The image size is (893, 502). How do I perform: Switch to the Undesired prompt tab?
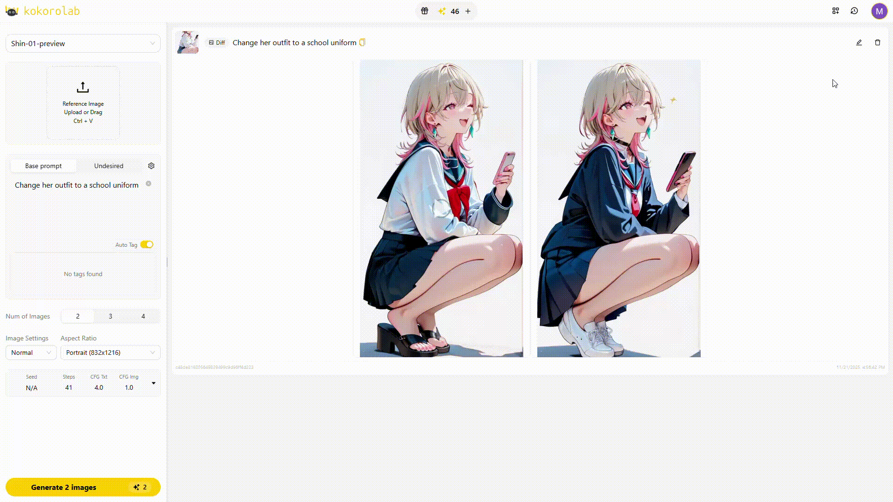108,165
